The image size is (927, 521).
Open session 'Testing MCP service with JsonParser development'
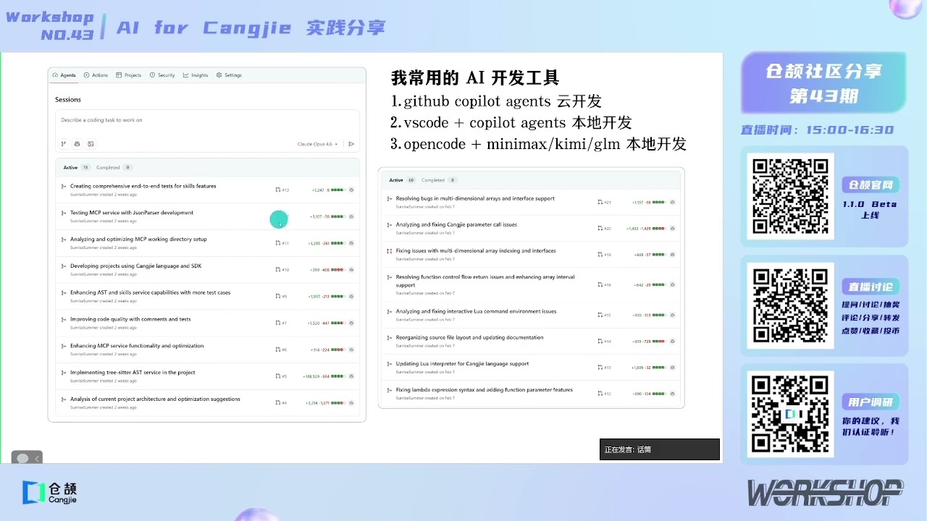(132, 213)
